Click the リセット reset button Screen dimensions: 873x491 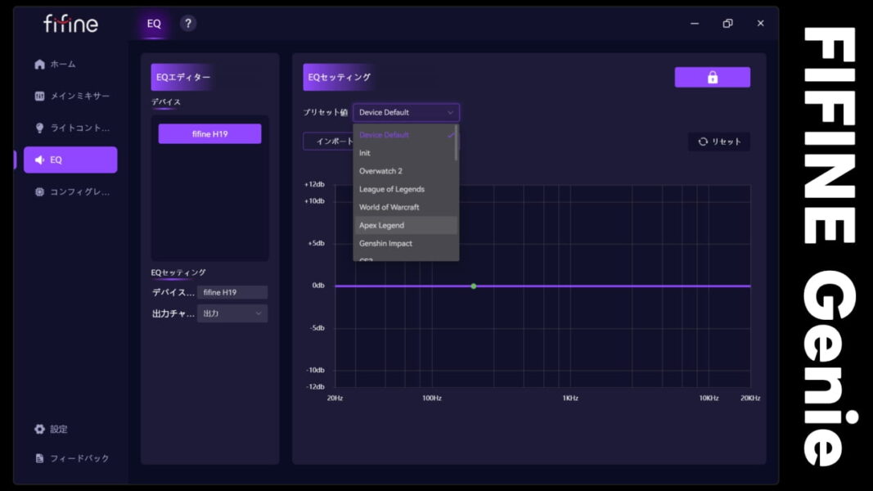coord(719,142)
